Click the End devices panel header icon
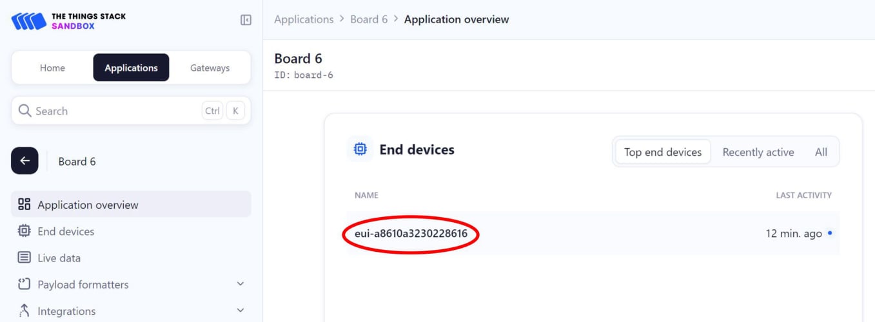875x322 pixels. (360, 149)
